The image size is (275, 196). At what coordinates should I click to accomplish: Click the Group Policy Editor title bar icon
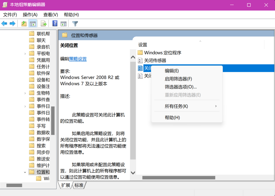[x=5, y=5]
